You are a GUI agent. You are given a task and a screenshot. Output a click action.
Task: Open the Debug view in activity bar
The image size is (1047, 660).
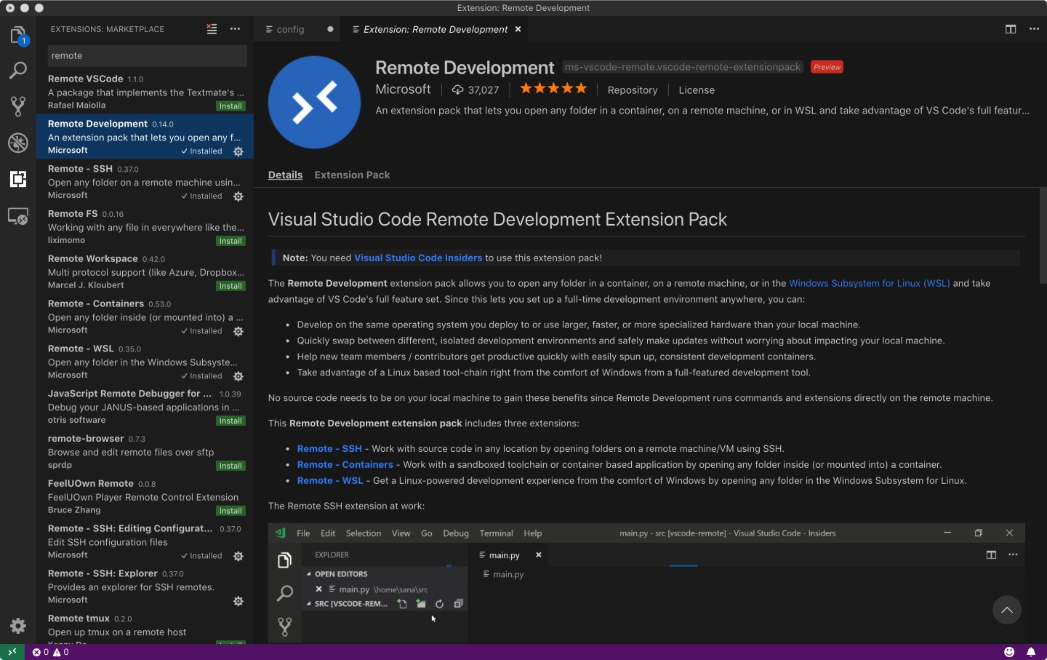pyautogui.click(x=18, y=143)
